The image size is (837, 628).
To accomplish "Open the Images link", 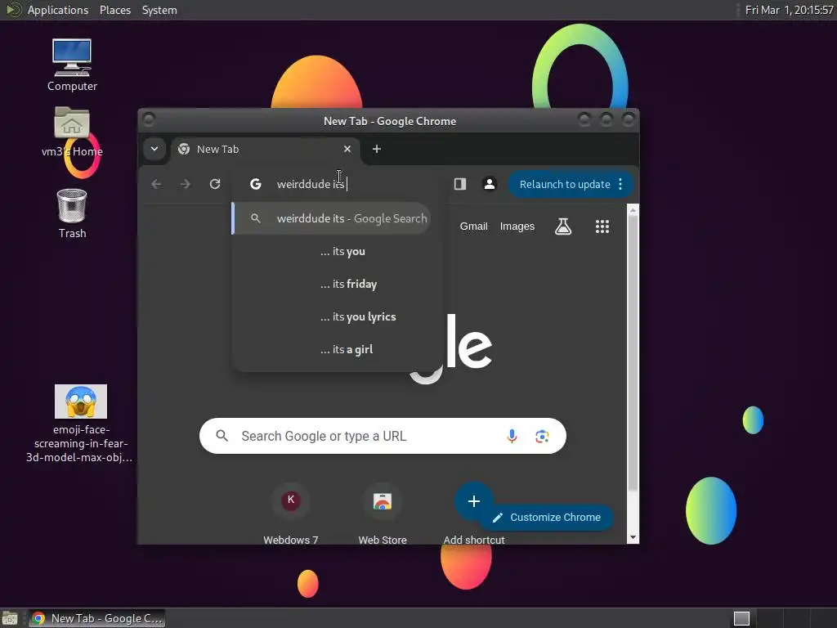I will pyautogui.click(x=517, y=227).
